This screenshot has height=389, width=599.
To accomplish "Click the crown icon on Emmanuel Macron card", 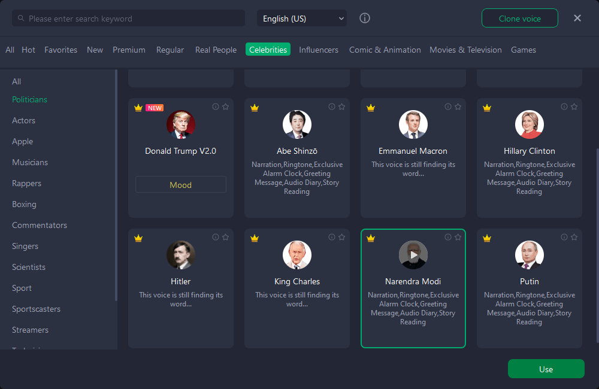I will pos(371,108).
